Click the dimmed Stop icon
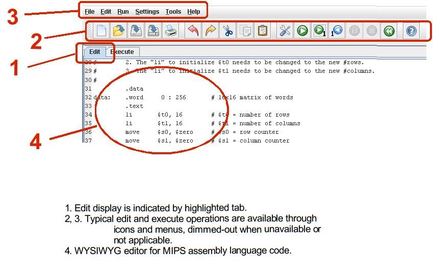 point(372,31)
